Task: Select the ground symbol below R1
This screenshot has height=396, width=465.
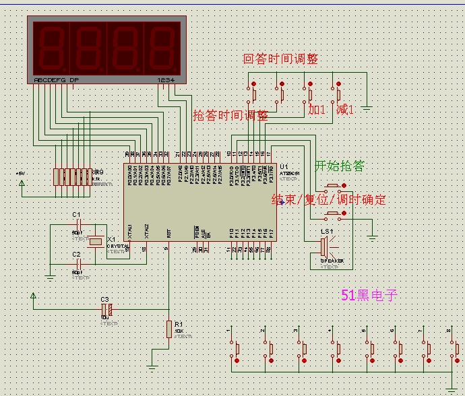Action: click(152, 369)
